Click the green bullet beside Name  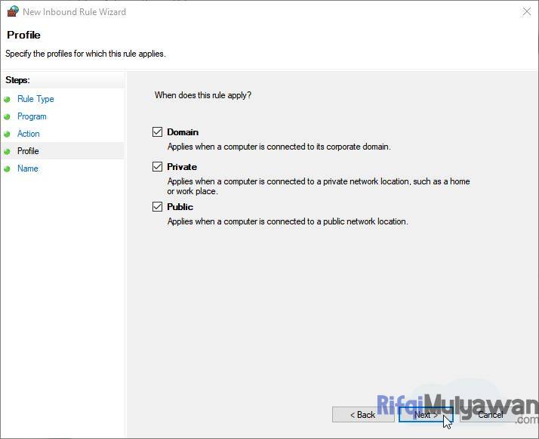coord(8,168)
